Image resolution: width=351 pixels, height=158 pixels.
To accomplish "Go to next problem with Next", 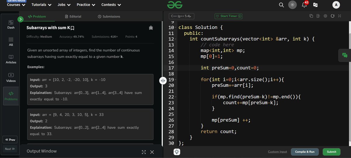I will click(10, 149).
